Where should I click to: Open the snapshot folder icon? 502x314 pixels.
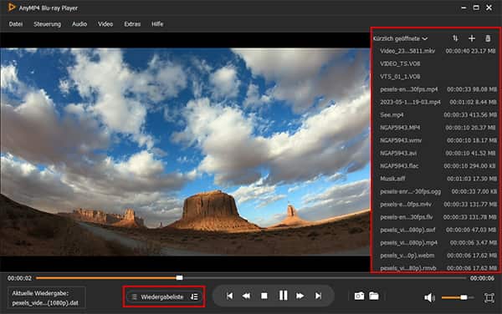coord(374,296)
